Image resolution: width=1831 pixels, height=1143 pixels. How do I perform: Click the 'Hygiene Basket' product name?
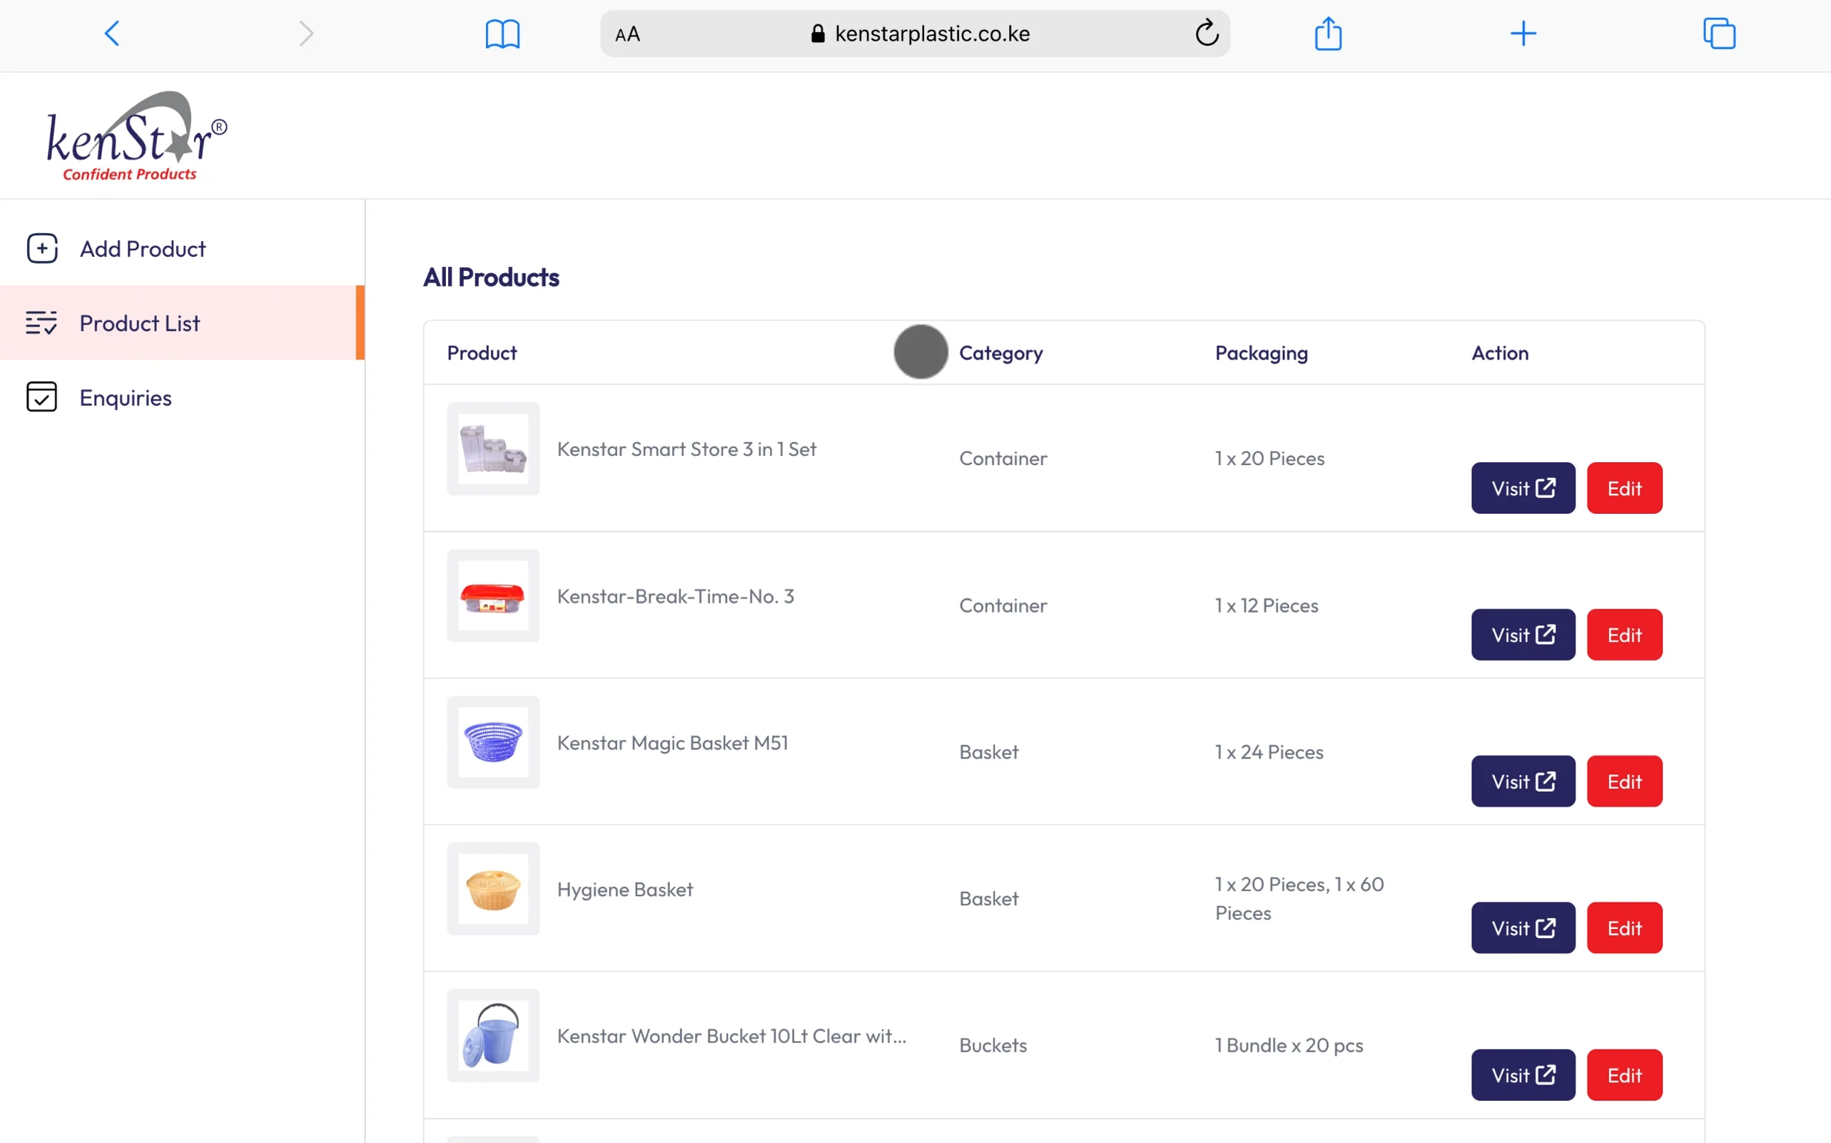click(x=624, y=890)
